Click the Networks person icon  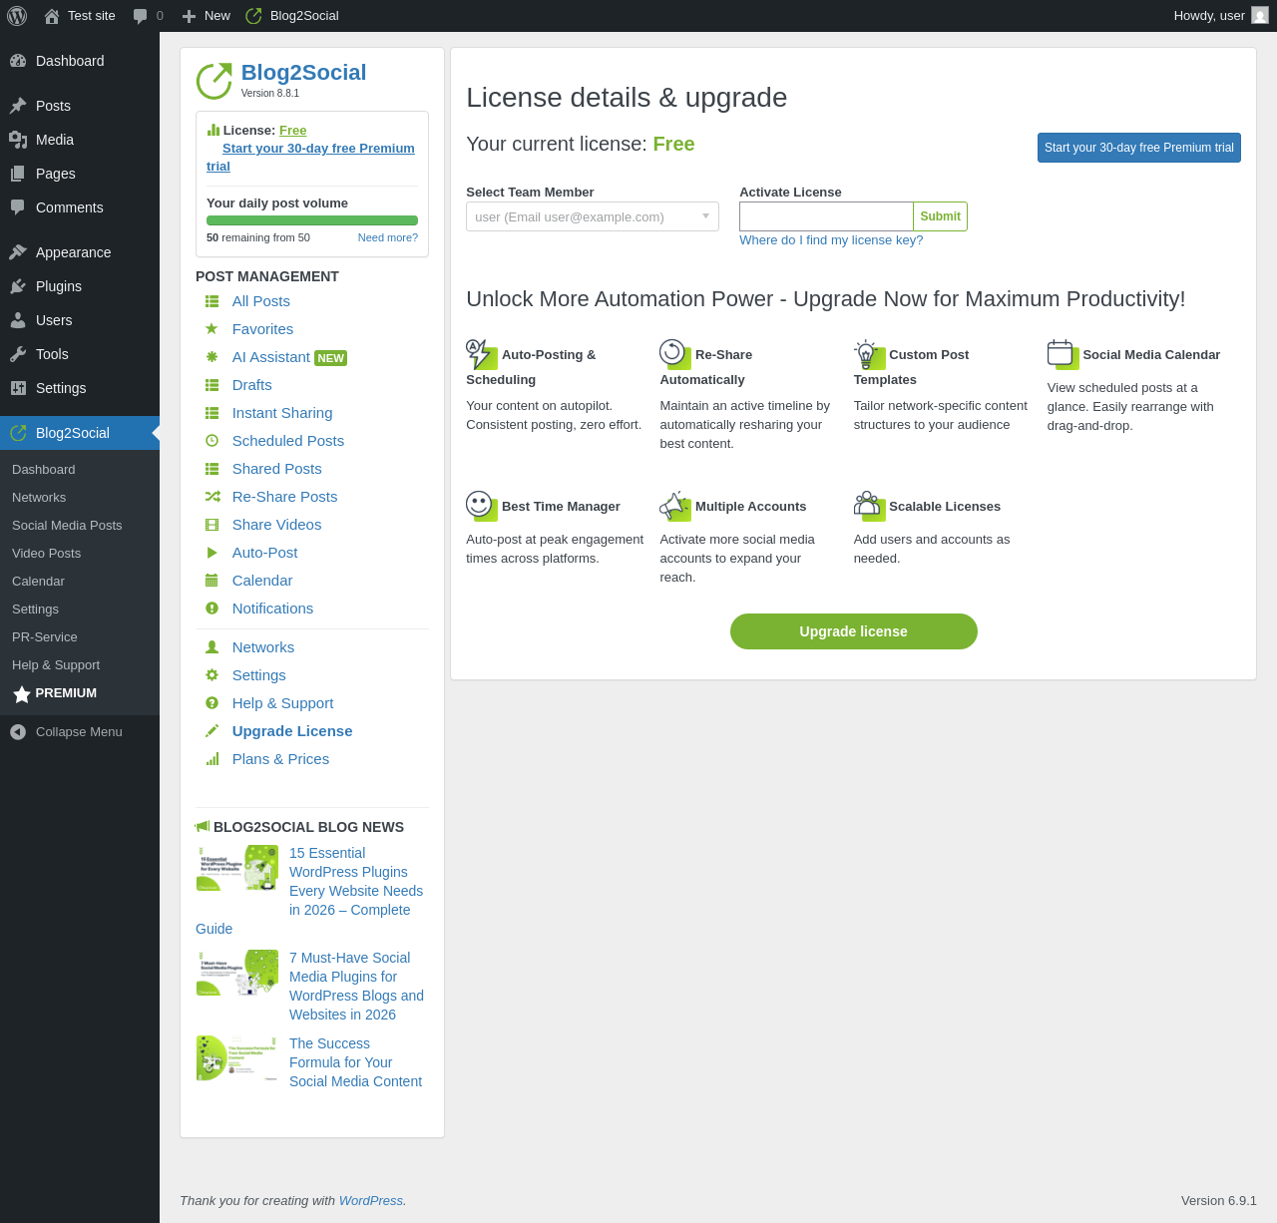(x=212, y=647)
